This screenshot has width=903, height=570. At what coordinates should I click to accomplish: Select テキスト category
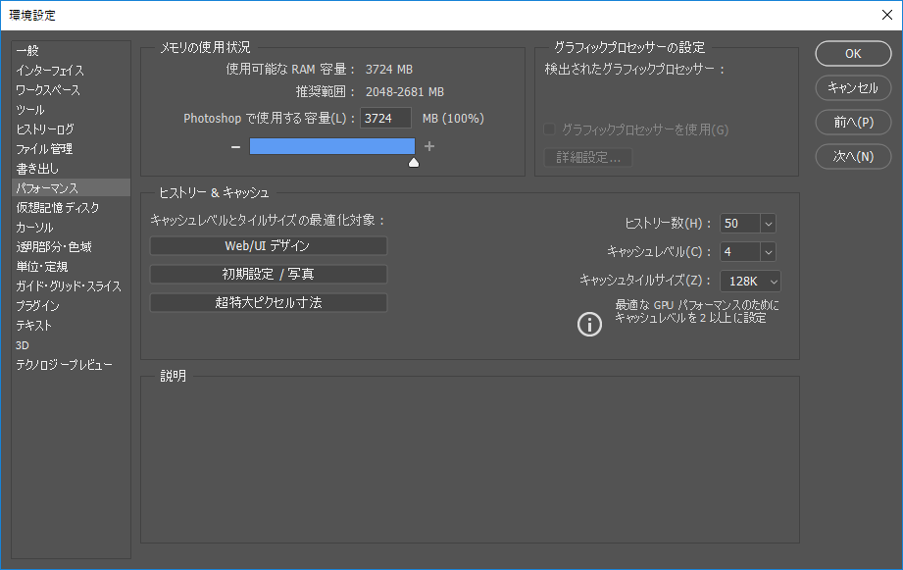pyautogui.click(x=71, y=325)
